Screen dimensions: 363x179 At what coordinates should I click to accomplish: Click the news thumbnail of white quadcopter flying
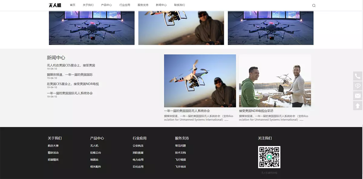click(200, 81)
